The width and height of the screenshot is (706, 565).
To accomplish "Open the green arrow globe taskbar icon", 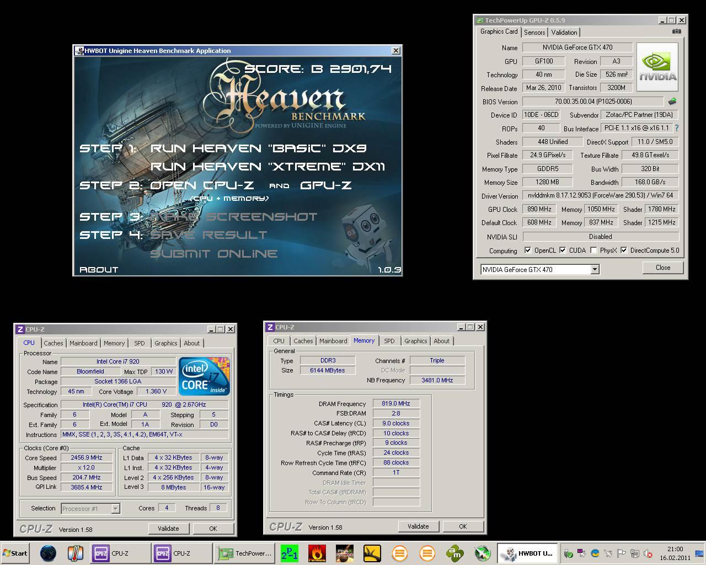I will [483, 553].
